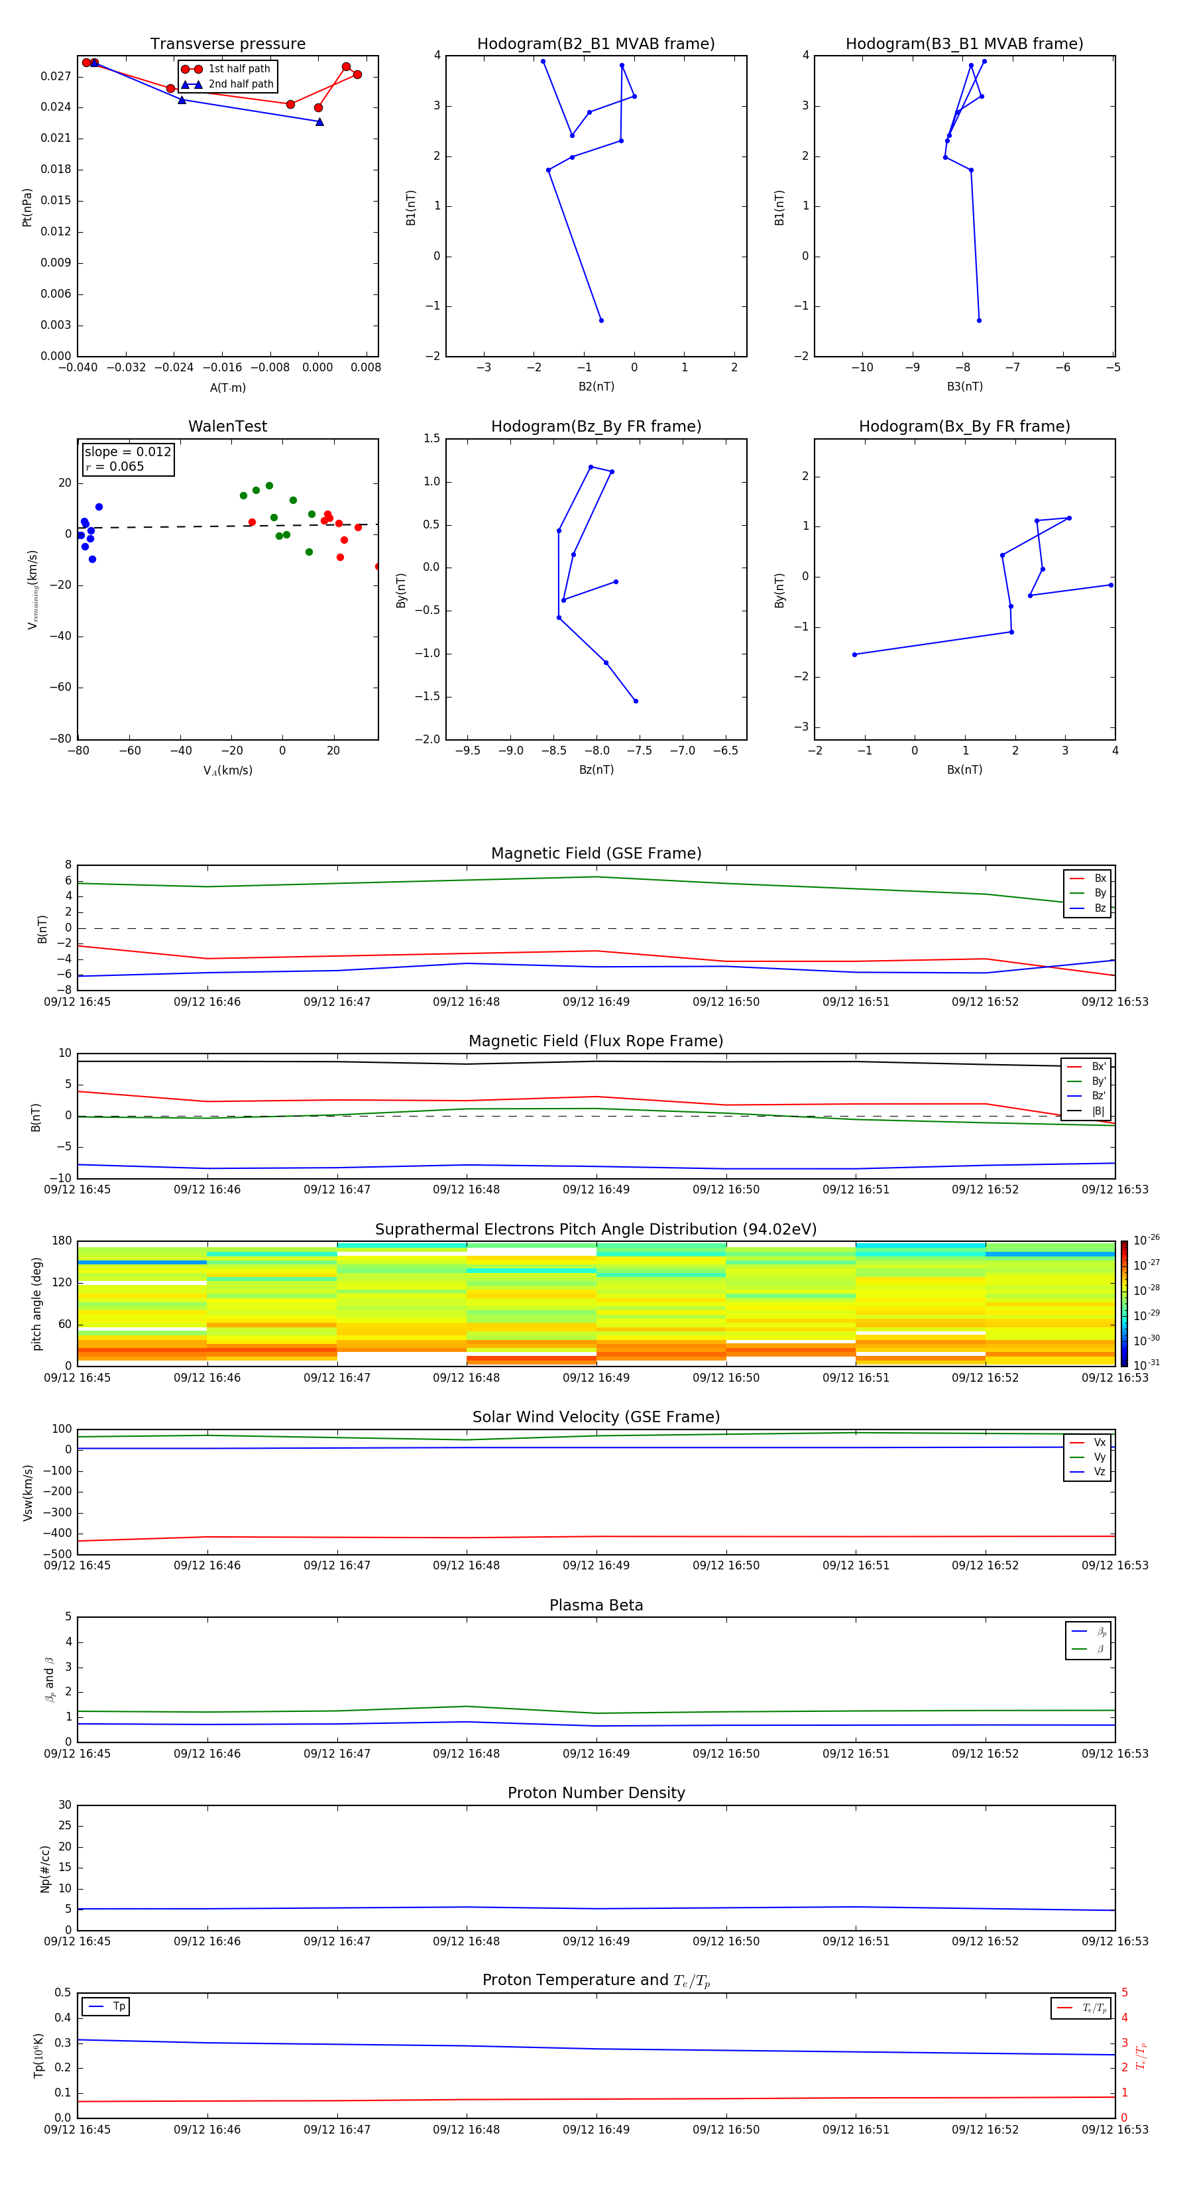The width and height of the screenshot is (1193, 2188).
Task: Click the 'Magnetic Field (Flux Rope Frame)' title
Action: click(x=595, y=1040)
